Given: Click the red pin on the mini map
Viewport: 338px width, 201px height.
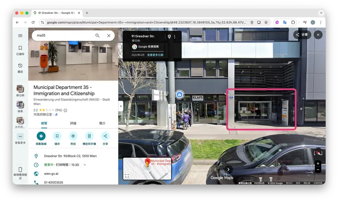Looking at the screenshot, I should pyautogui.click(x=148, y=163).
